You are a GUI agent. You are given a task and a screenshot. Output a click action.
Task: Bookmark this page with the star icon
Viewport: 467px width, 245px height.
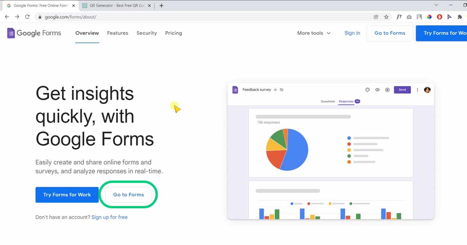[x=386, y=17]
